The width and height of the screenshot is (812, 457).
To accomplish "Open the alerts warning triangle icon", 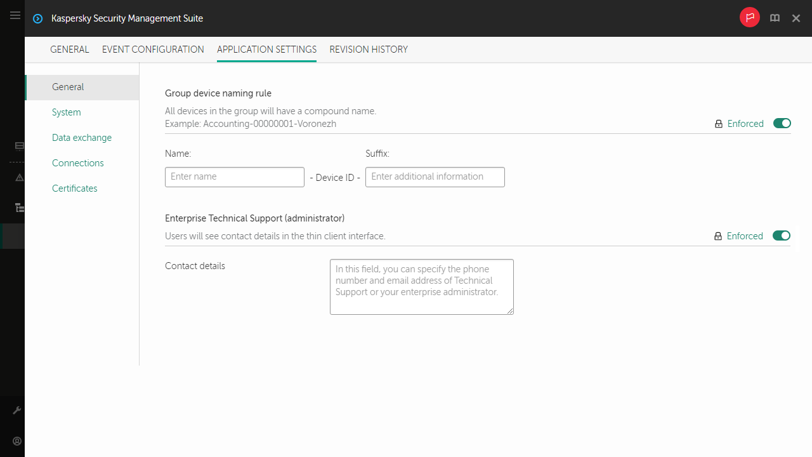I will pyautogui.click(x=19, y=178).
